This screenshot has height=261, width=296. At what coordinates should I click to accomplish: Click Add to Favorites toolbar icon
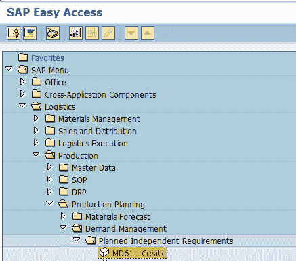pyautogui.click(x=76, y=33)
